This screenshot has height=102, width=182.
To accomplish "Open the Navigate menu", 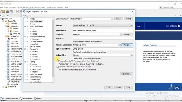I will (x=12, y=8).
